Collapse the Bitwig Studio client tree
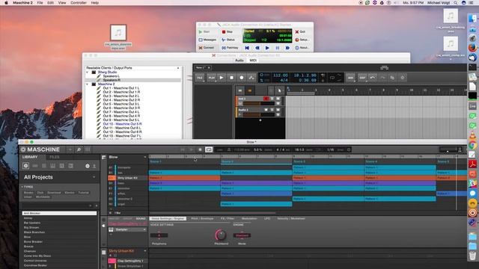 [x=88, y=72]
